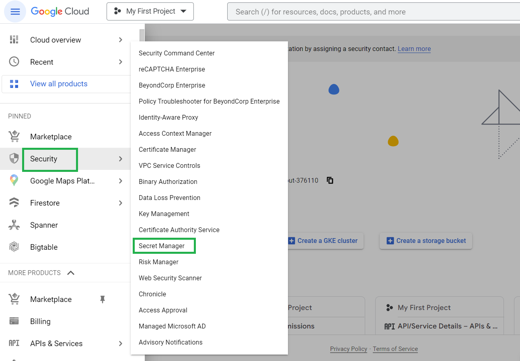Select BeyondCorp Enterprise

[x=172, y=85]
